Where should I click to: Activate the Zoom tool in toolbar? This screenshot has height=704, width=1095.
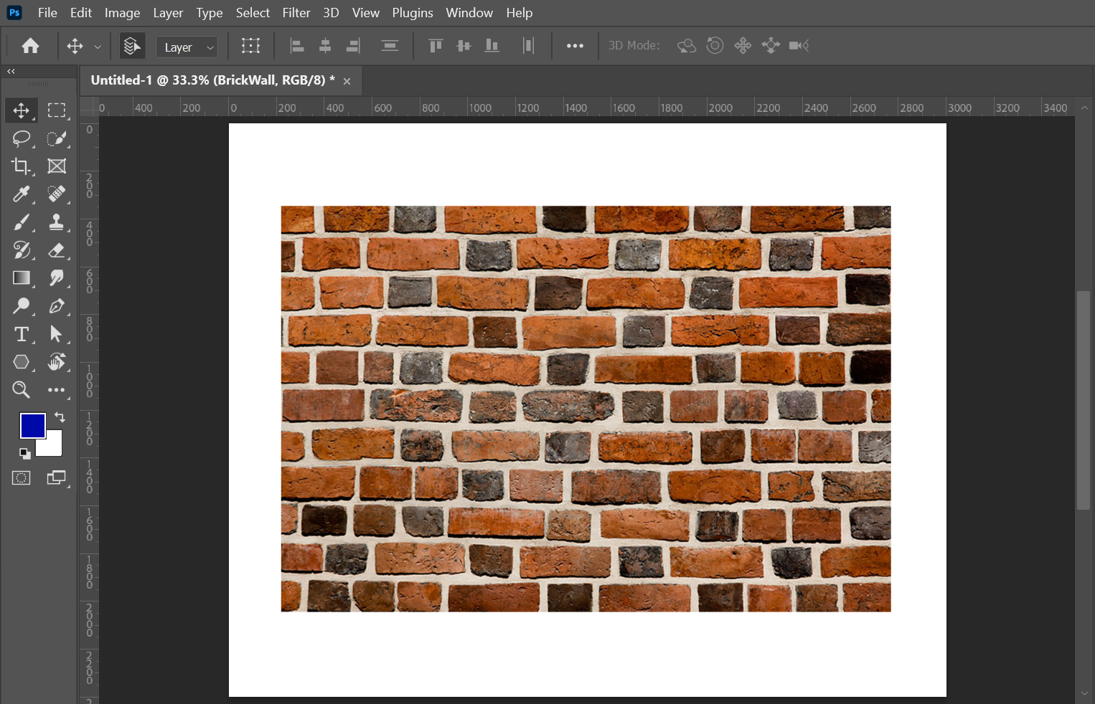pos(21,390)
